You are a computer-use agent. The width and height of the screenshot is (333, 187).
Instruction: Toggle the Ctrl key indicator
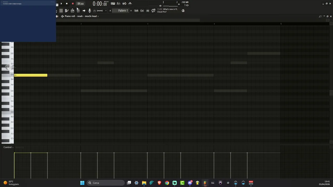142,11
